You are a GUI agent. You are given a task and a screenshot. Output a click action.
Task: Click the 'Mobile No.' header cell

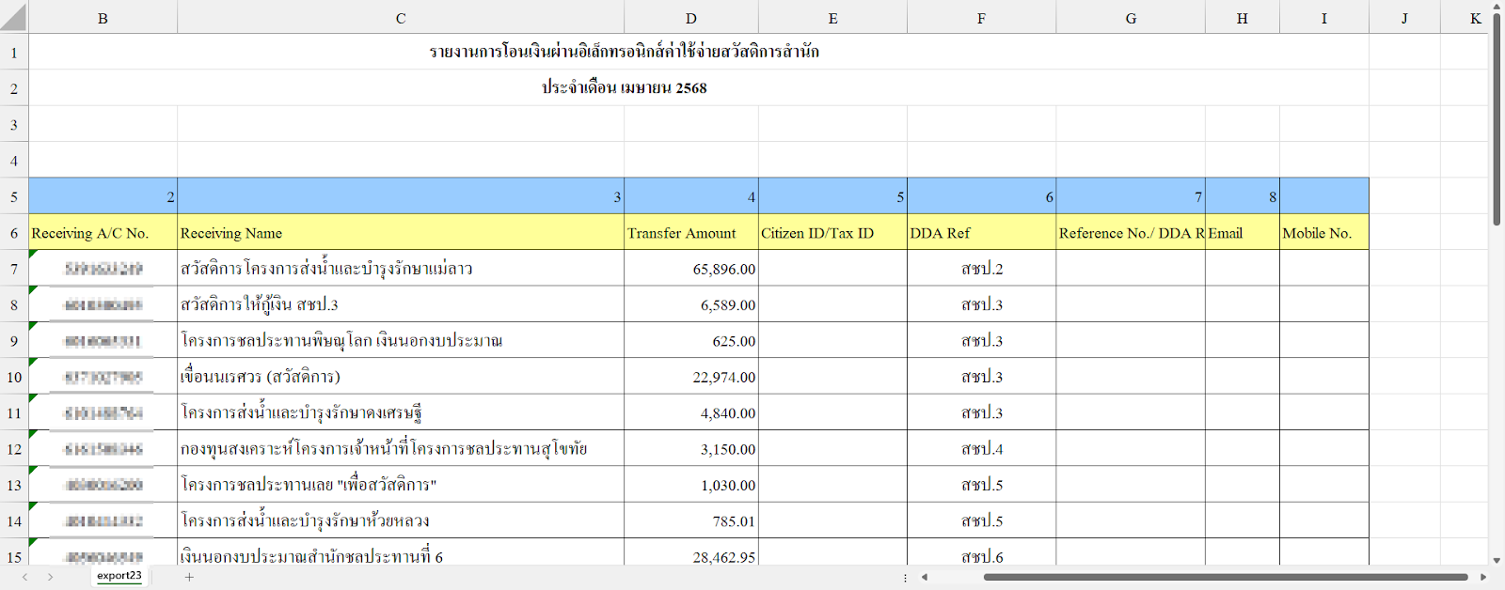(1324, 232)
